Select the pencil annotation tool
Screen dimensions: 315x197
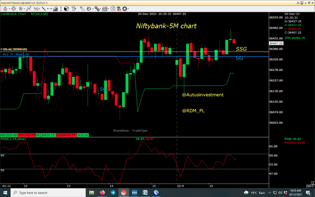point(82,9)
